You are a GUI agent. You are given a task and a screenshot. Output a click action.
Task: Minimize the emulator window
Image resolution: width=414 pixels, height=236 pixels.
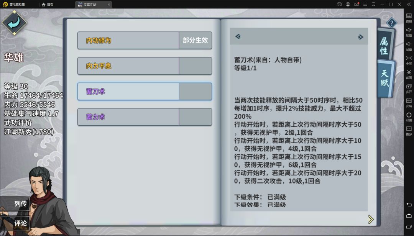(382, 4)
